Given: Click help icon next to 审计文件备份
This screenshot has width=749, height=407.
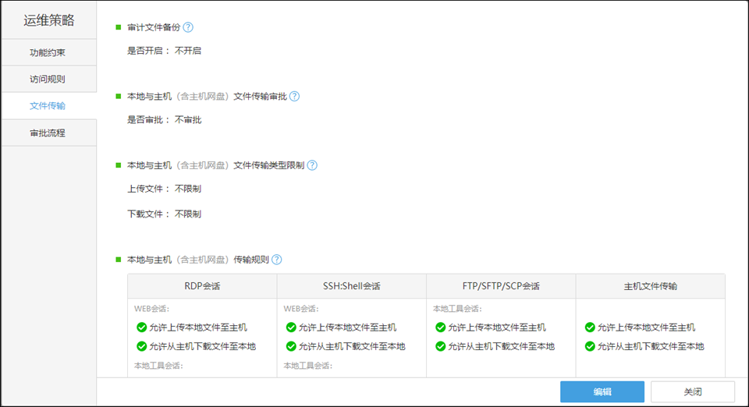Looking at the screenshot, I should pyautogui.click(x=188, y=27).
